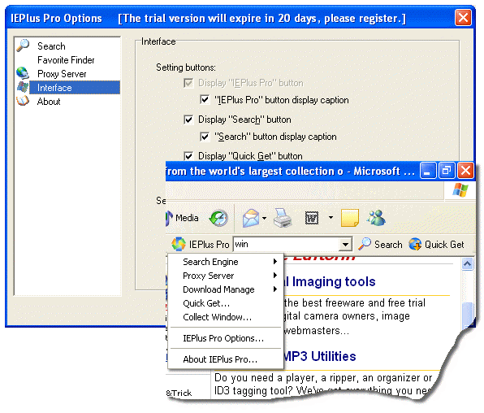The height and width of the screenshot is (413, 484).
Task: Click the Windows flag logo in IE
Action: [x=460, y=189]
